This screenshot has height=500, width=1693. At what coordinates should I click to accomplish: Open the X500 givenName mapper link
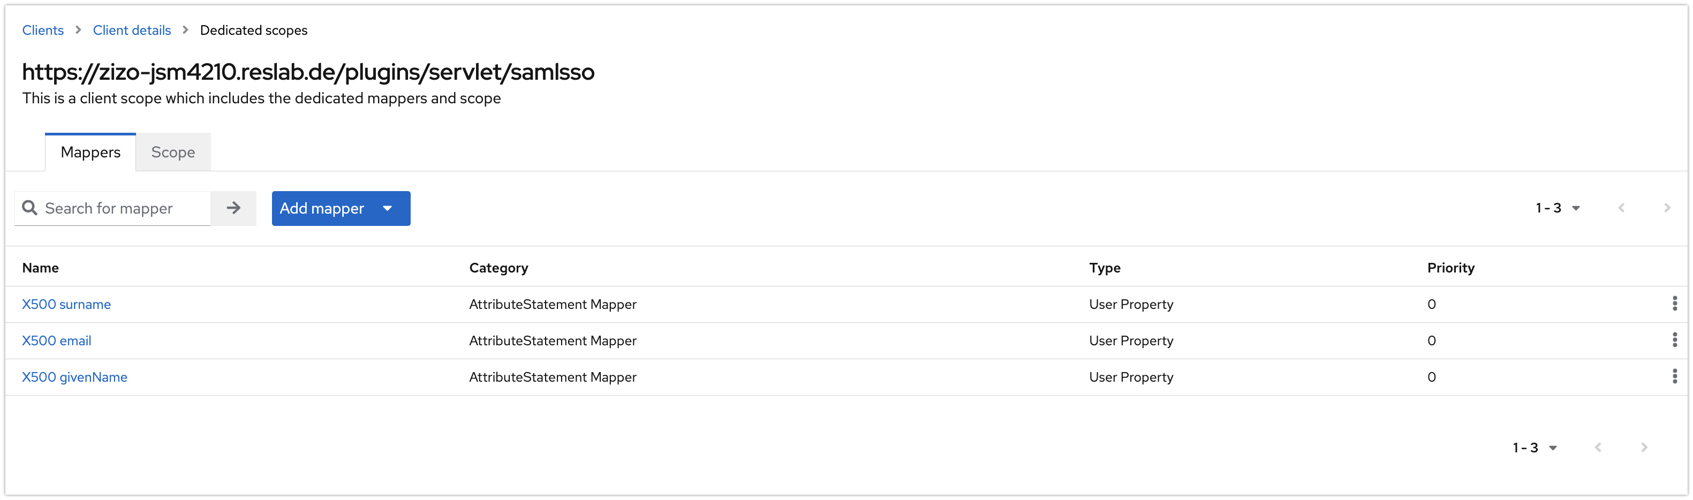click(74, 377)
